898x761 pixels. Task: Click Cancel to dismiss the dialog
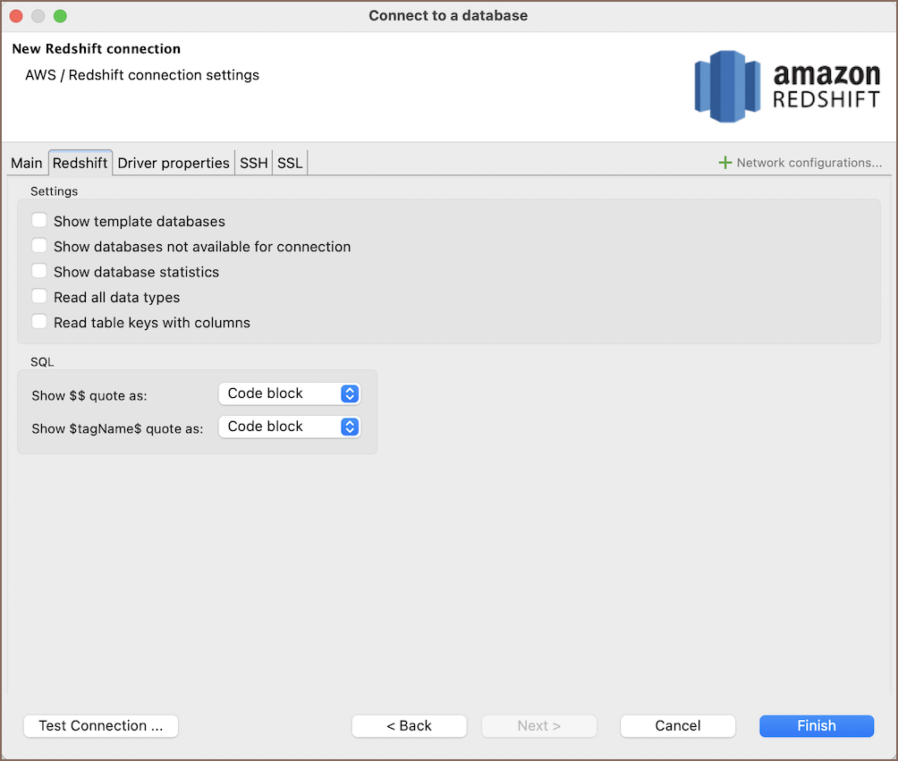point(678,726)
